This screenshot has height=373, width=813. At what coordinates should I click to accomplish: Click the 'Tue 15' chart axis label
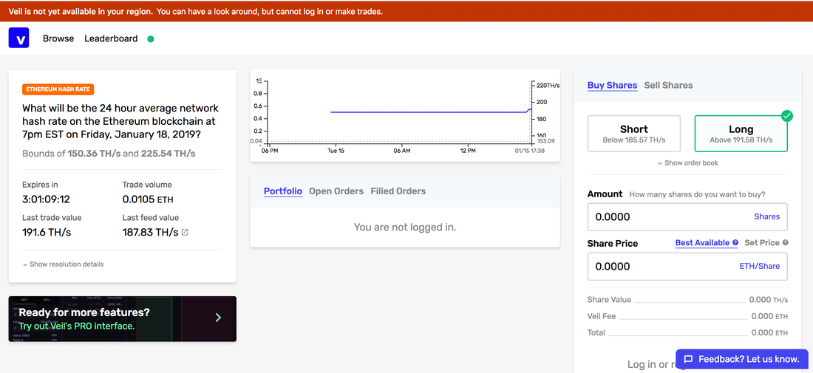[336, 151]
